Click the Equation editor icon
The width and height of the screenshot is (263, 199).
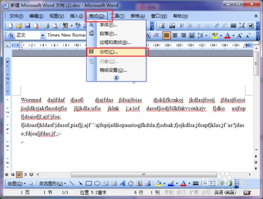click(x=156, y=36)
